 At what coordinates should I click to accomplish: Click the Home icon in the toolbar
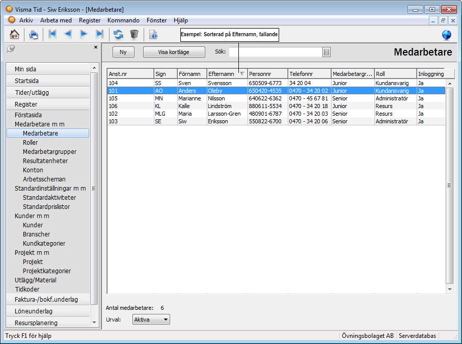(x=15, y=34)
